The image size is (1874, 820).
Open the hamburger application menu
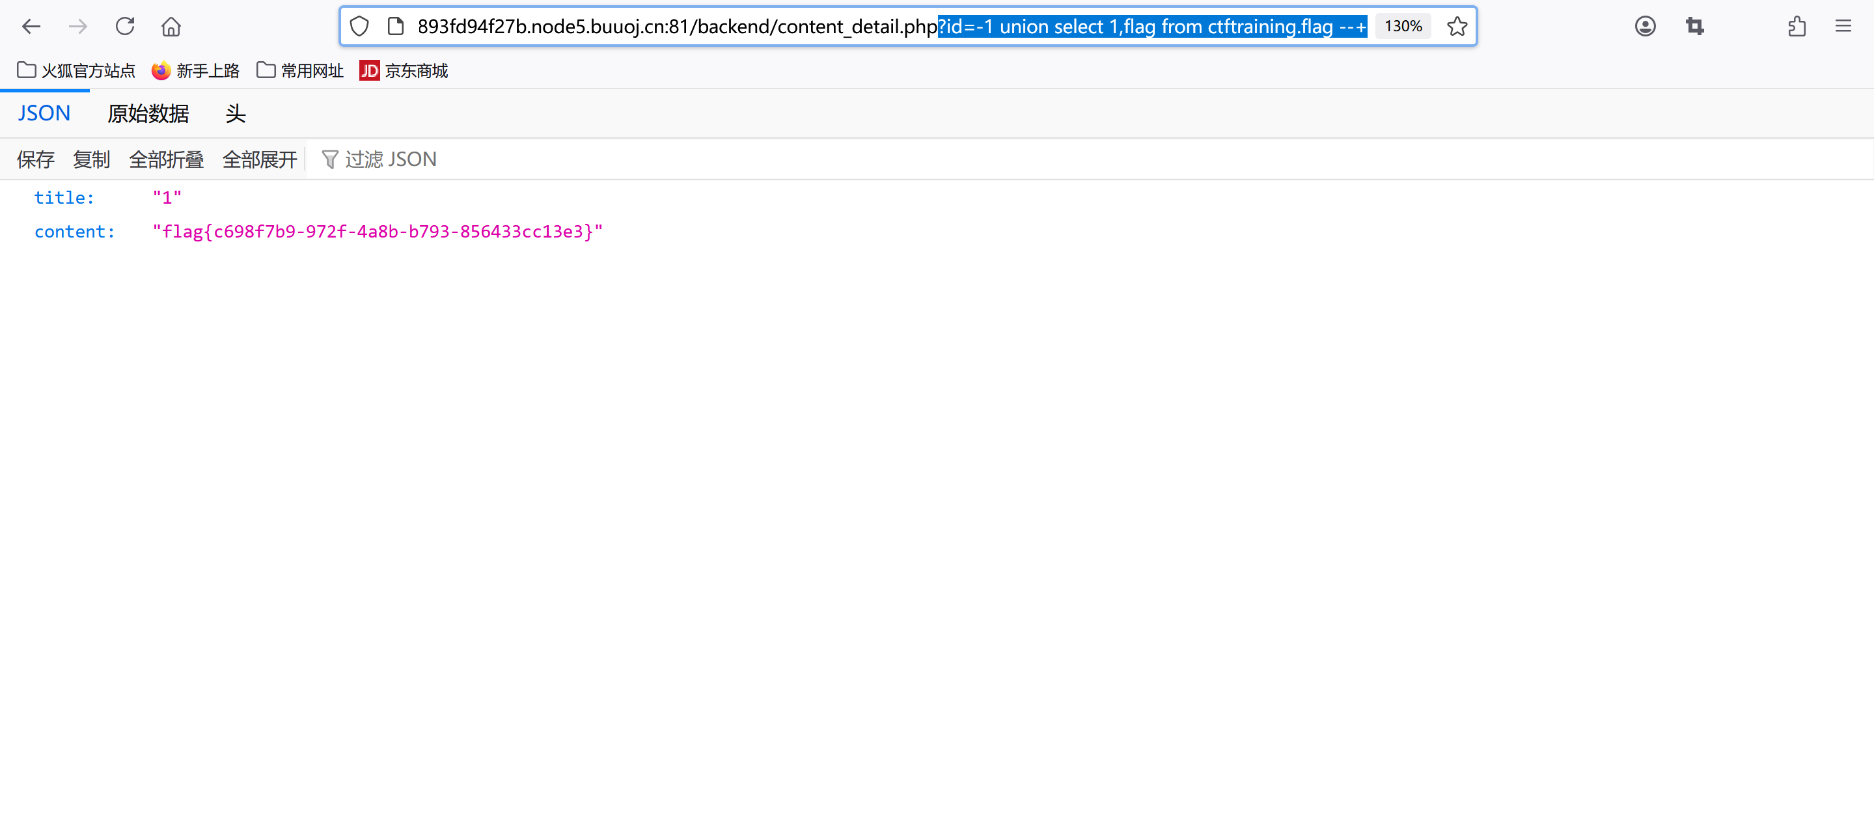(1843, 27)
